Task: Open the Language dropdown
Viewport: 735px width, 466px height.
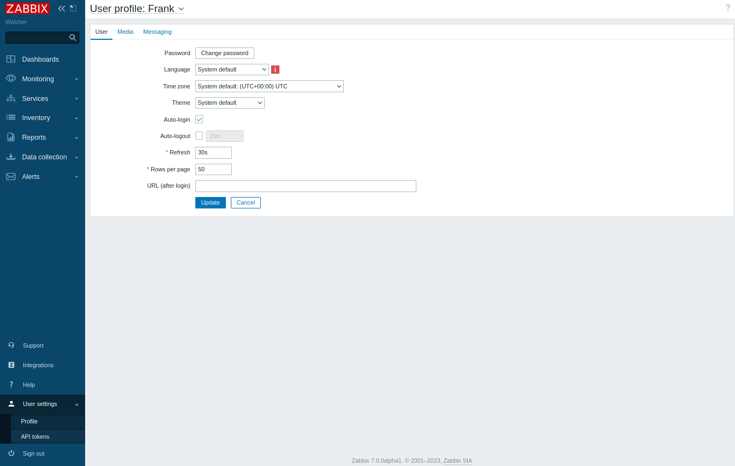Action: 232,70
